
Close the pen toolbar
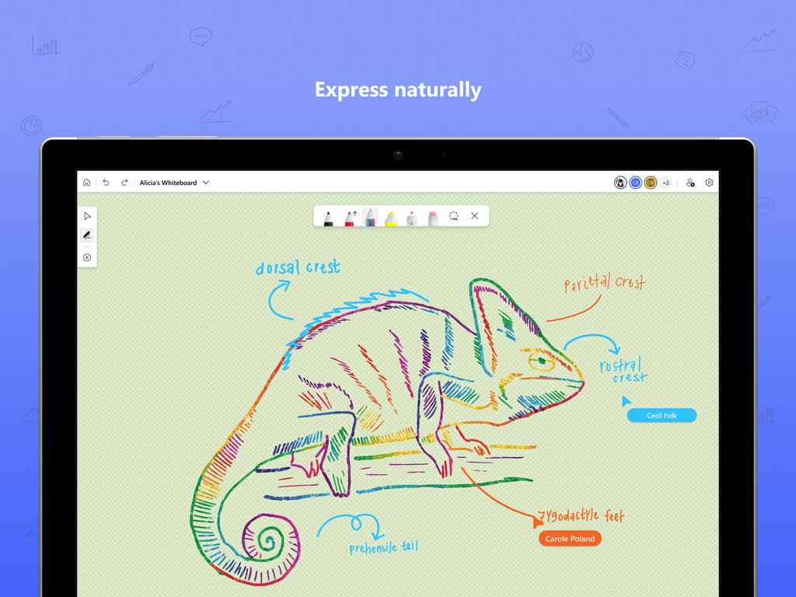[x=474, y=216]
